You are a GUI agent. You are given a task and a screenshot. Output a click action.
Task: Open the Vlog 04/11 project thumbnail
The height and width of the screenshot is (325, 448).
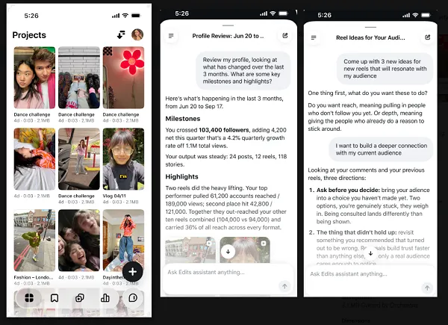(x=123, y=159)
